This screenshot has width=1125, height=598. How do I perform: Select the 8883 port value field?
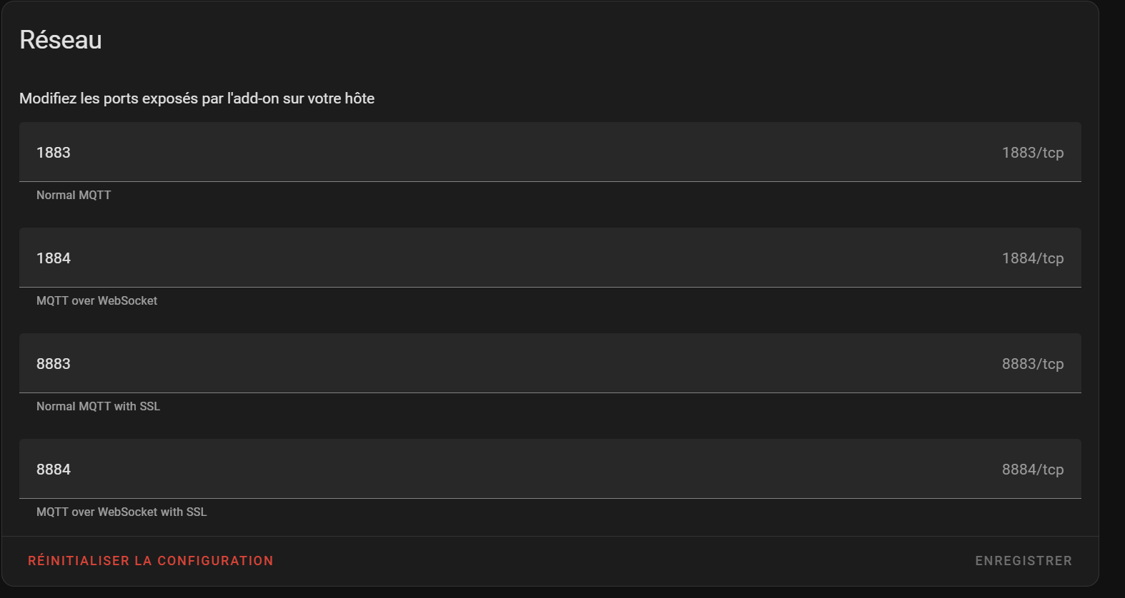(x=54, y=364)
